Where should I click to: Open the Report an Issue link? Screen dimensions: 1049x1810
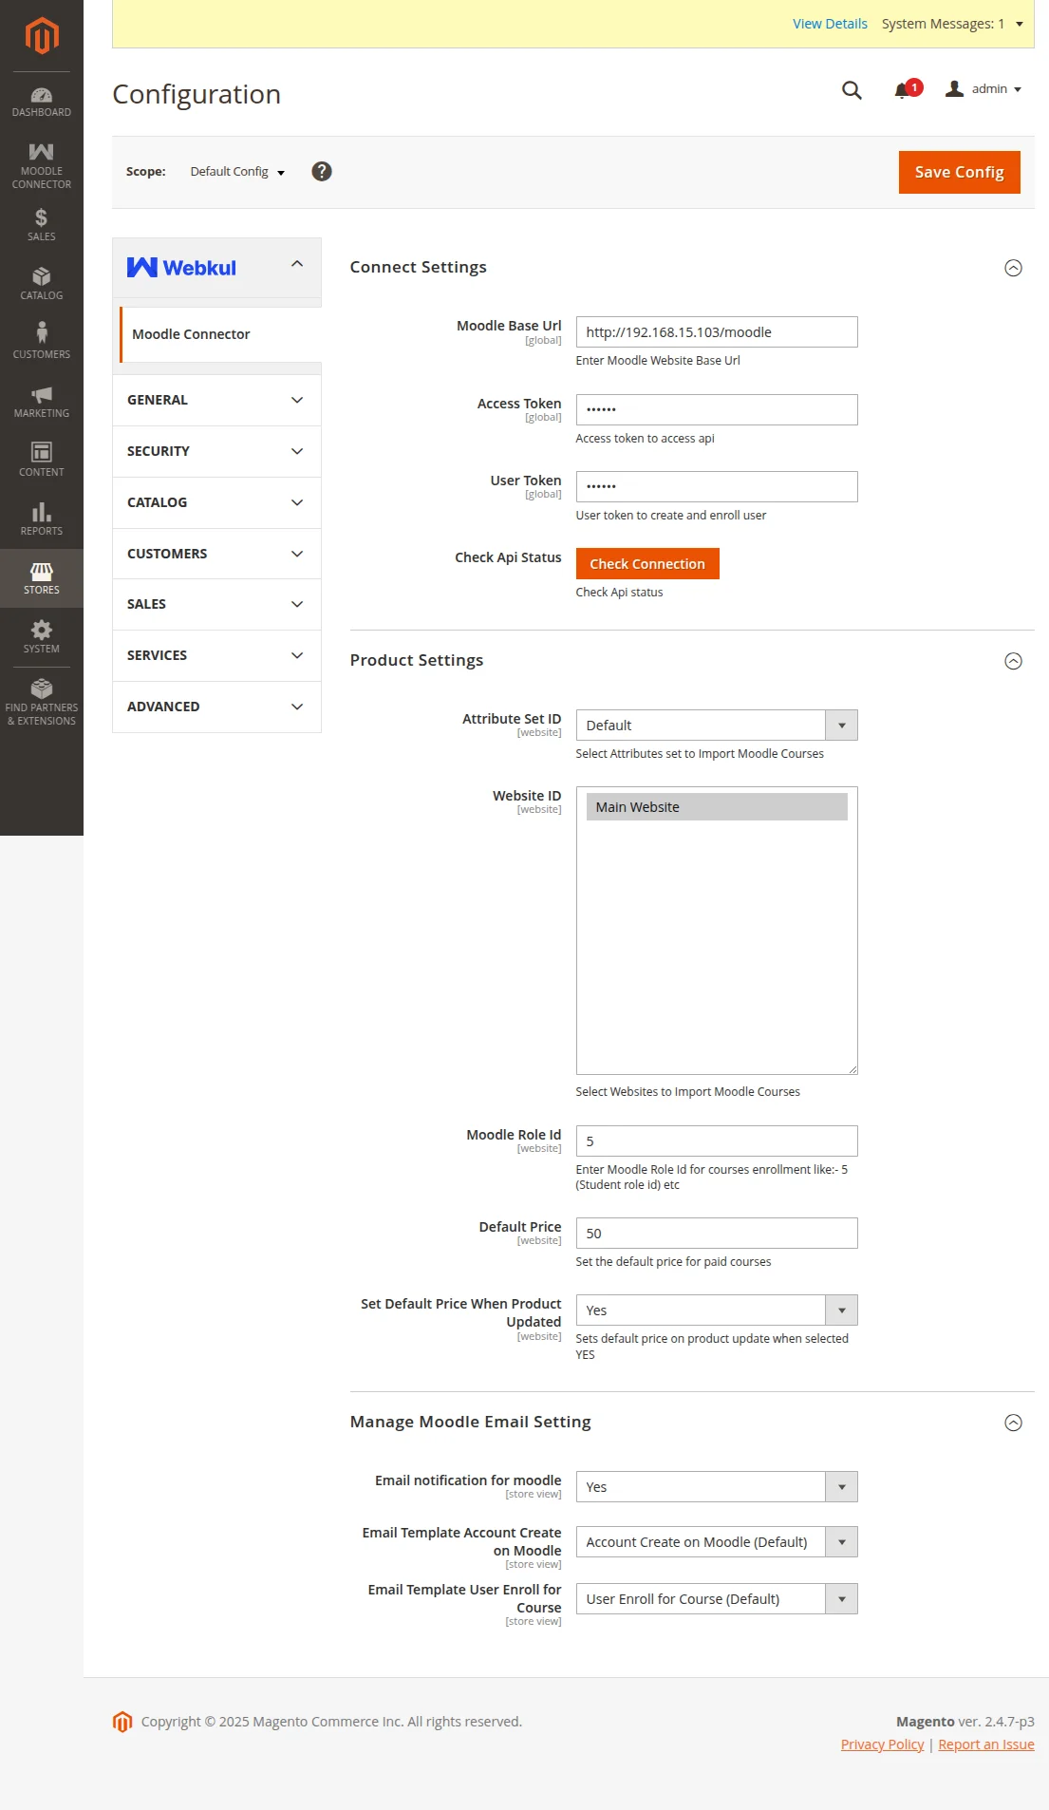tap(986, 1744)
